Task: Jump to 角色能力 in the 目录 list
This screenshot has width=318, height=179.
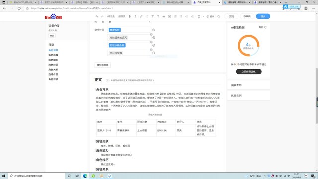Action: [53, 60]
